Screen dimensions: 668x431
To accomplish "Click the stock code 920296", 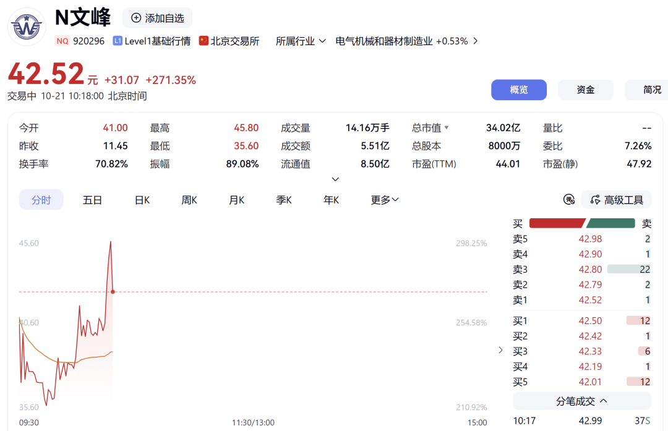I will tap(88, 41).
